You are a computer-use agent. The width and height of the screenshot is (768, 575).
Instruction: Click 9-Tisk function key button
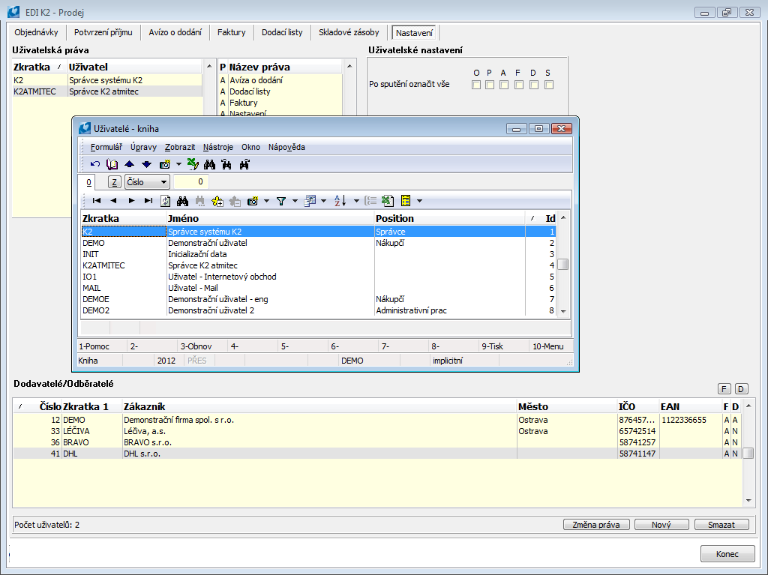click(x=503, y=346)
